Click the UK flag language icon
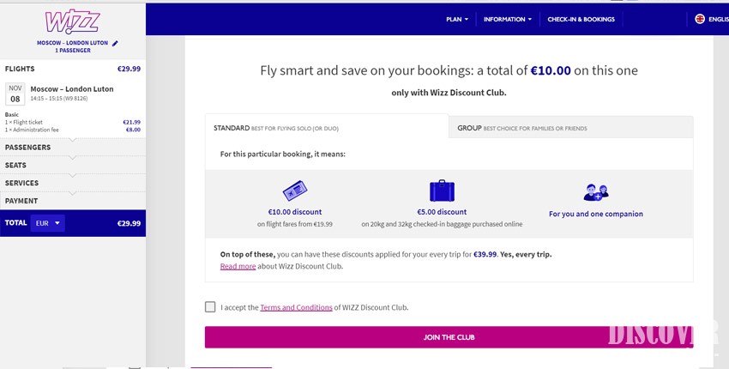The image size is (729, 369). point(700,19)
